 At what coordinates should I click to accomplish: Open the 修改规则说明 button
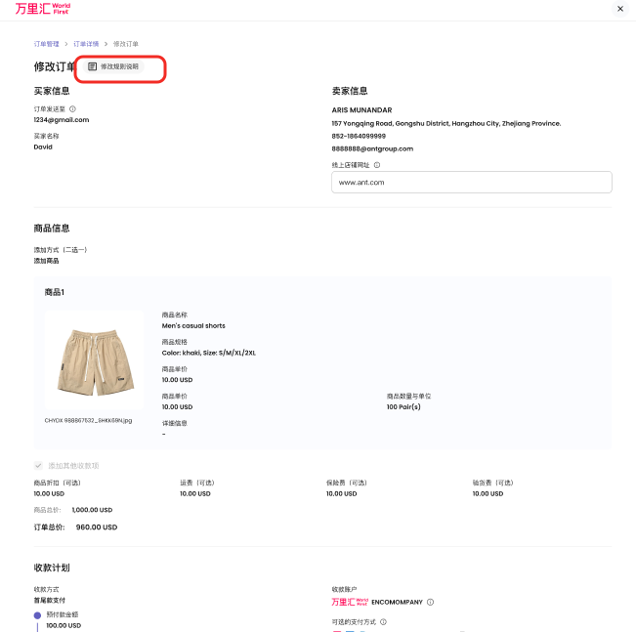point(118,66)
